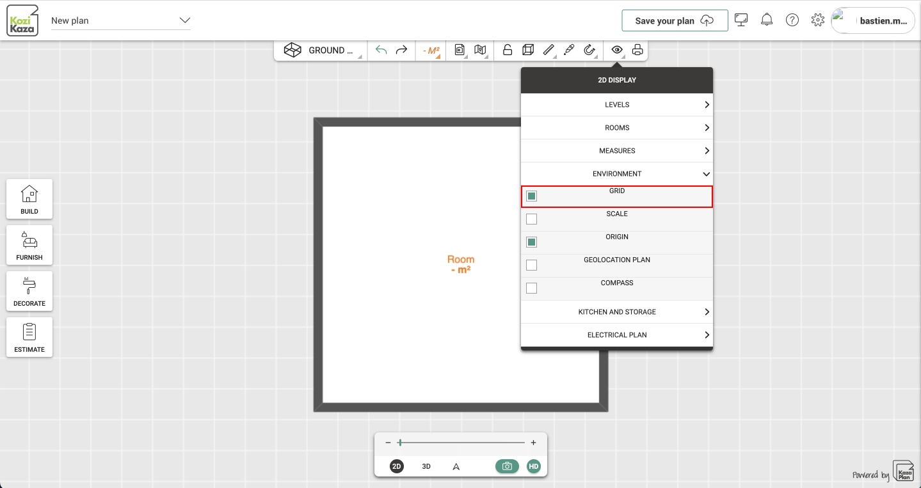This screenshot has height=488, width=921.
Task: Click the KoziKaza logo
Action: click(22, 20)
